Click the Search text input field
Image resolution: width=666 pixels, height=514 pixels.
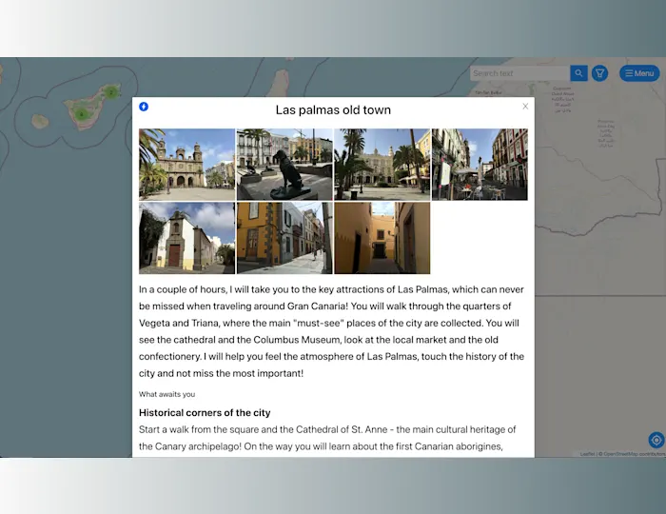pos(519,73)
